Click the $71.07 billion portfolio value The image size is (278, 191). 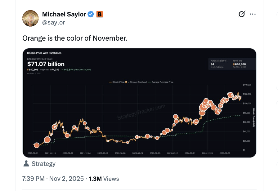pos(46,64)
